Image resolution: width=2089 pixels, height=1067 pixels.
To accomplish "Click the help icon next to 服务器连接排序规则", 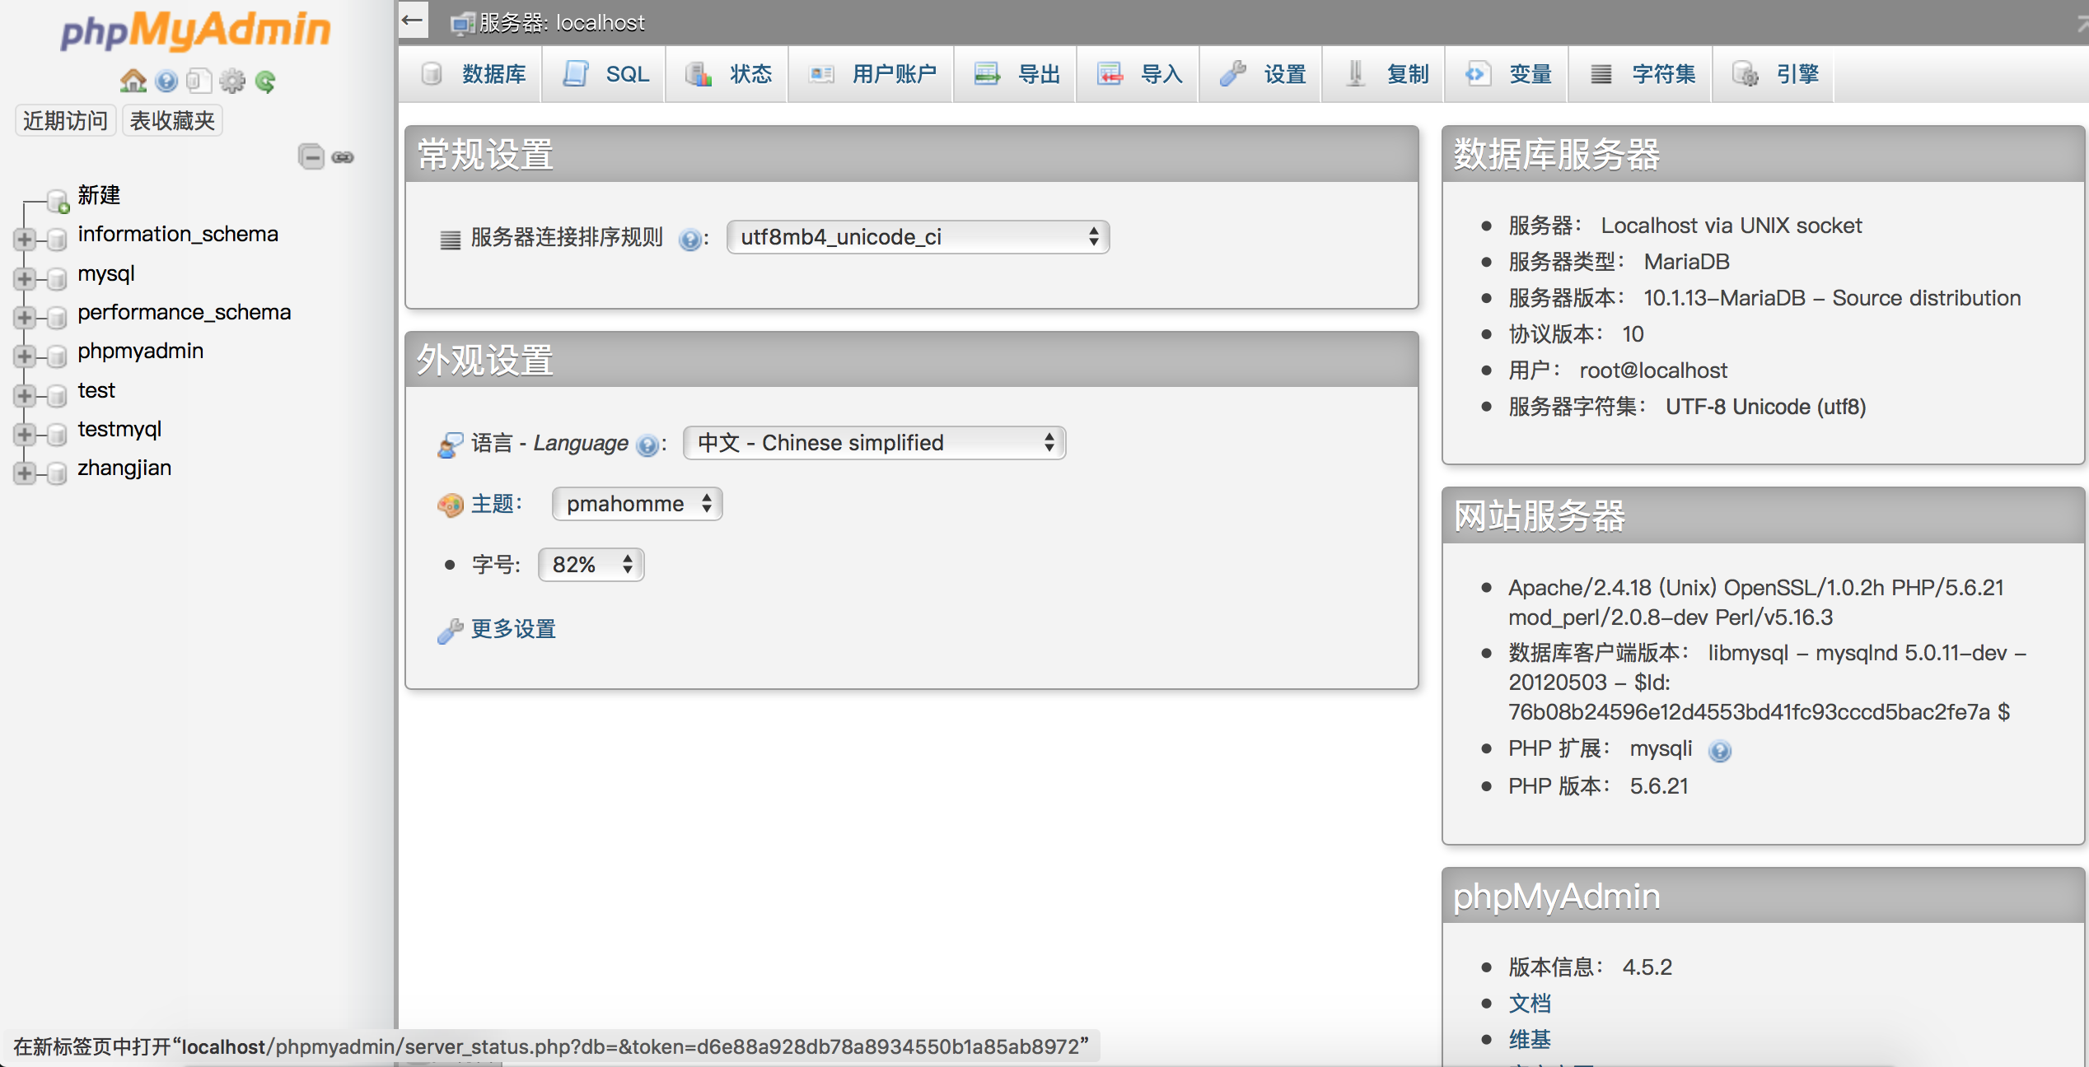I will point(690,240).
